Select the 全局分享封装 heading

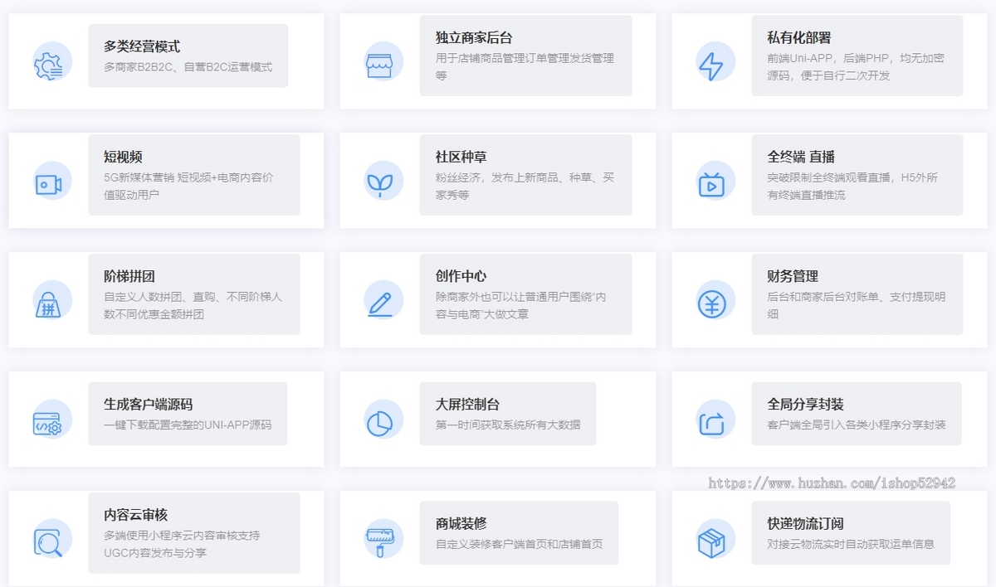pos(806,405)
